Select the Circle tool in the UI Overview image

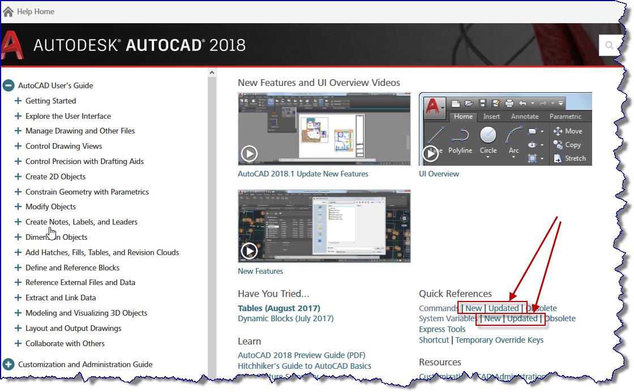(487, 137)
